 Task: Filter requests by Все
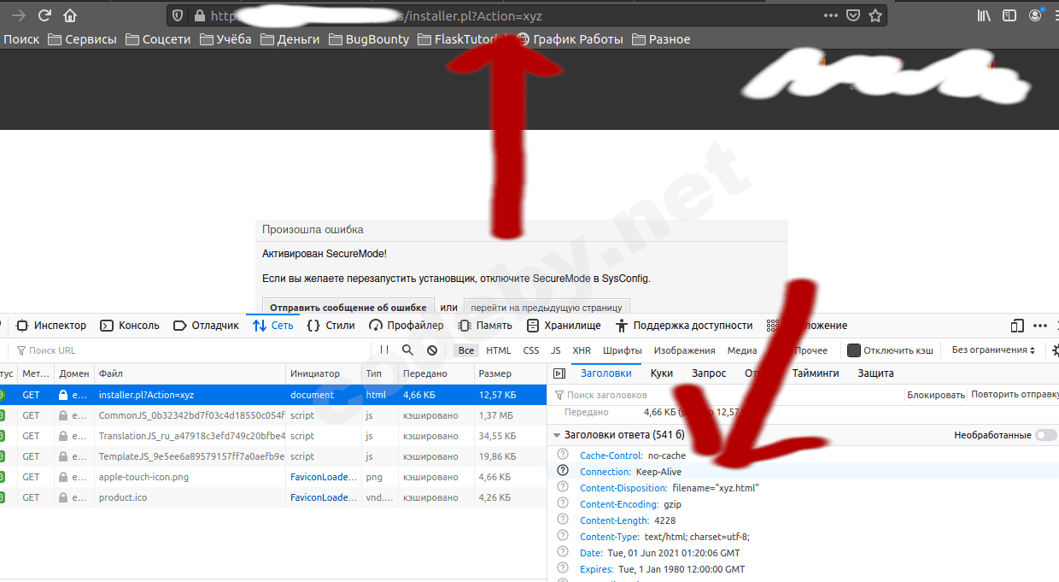click(465, 350)
